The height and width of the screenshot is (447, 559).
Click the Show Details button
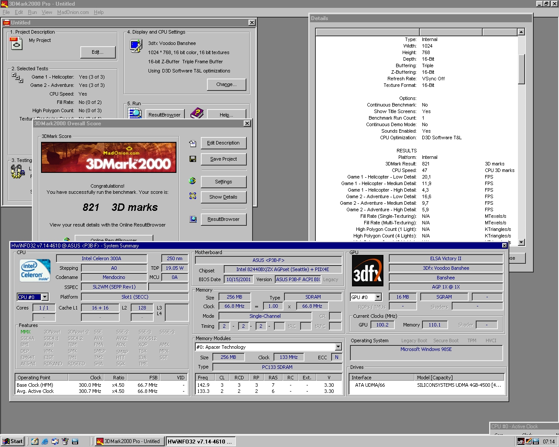pos(223,197)
